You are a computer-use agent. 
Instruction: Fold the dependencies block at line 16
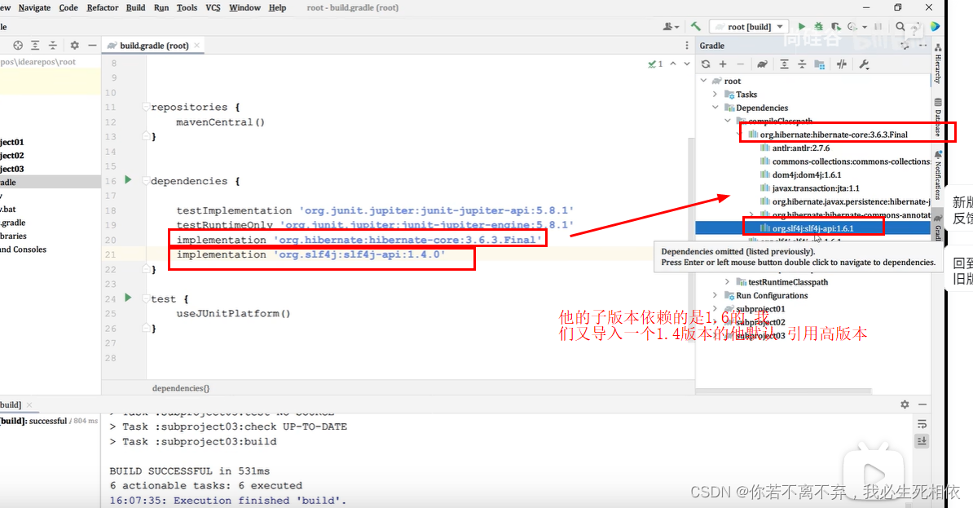[146, 181]
